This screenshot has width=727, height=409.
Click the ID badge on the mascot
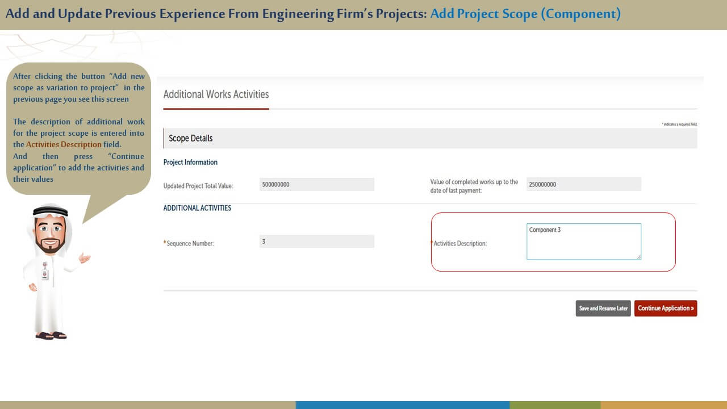45,273
